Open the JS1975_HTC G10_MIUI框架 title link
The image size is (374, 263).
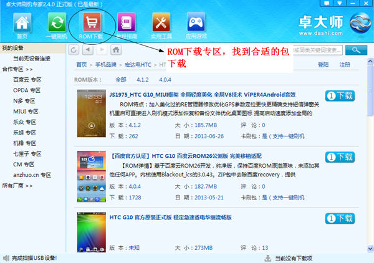202,95
